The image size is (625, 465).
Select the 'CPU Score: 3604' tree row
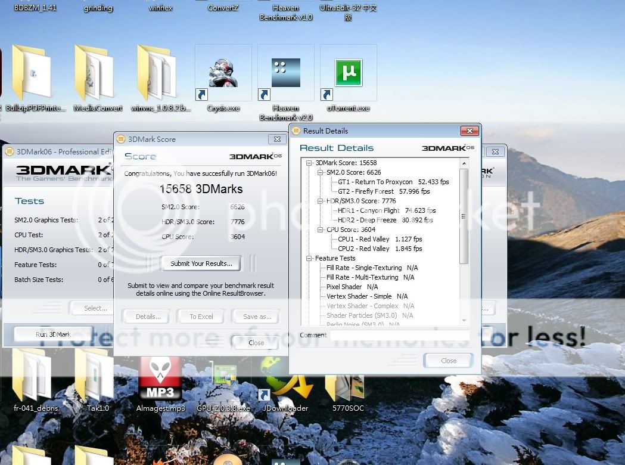point(351,230)
